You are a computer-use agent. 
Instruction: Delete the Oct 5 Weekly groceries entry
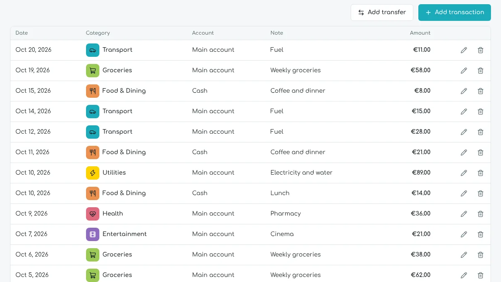point(481,275)
